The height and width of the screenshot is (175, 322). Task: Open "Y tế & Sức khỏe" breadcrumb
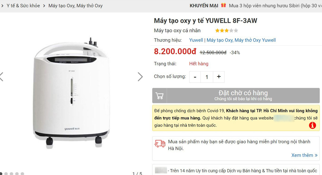point(23,6)
